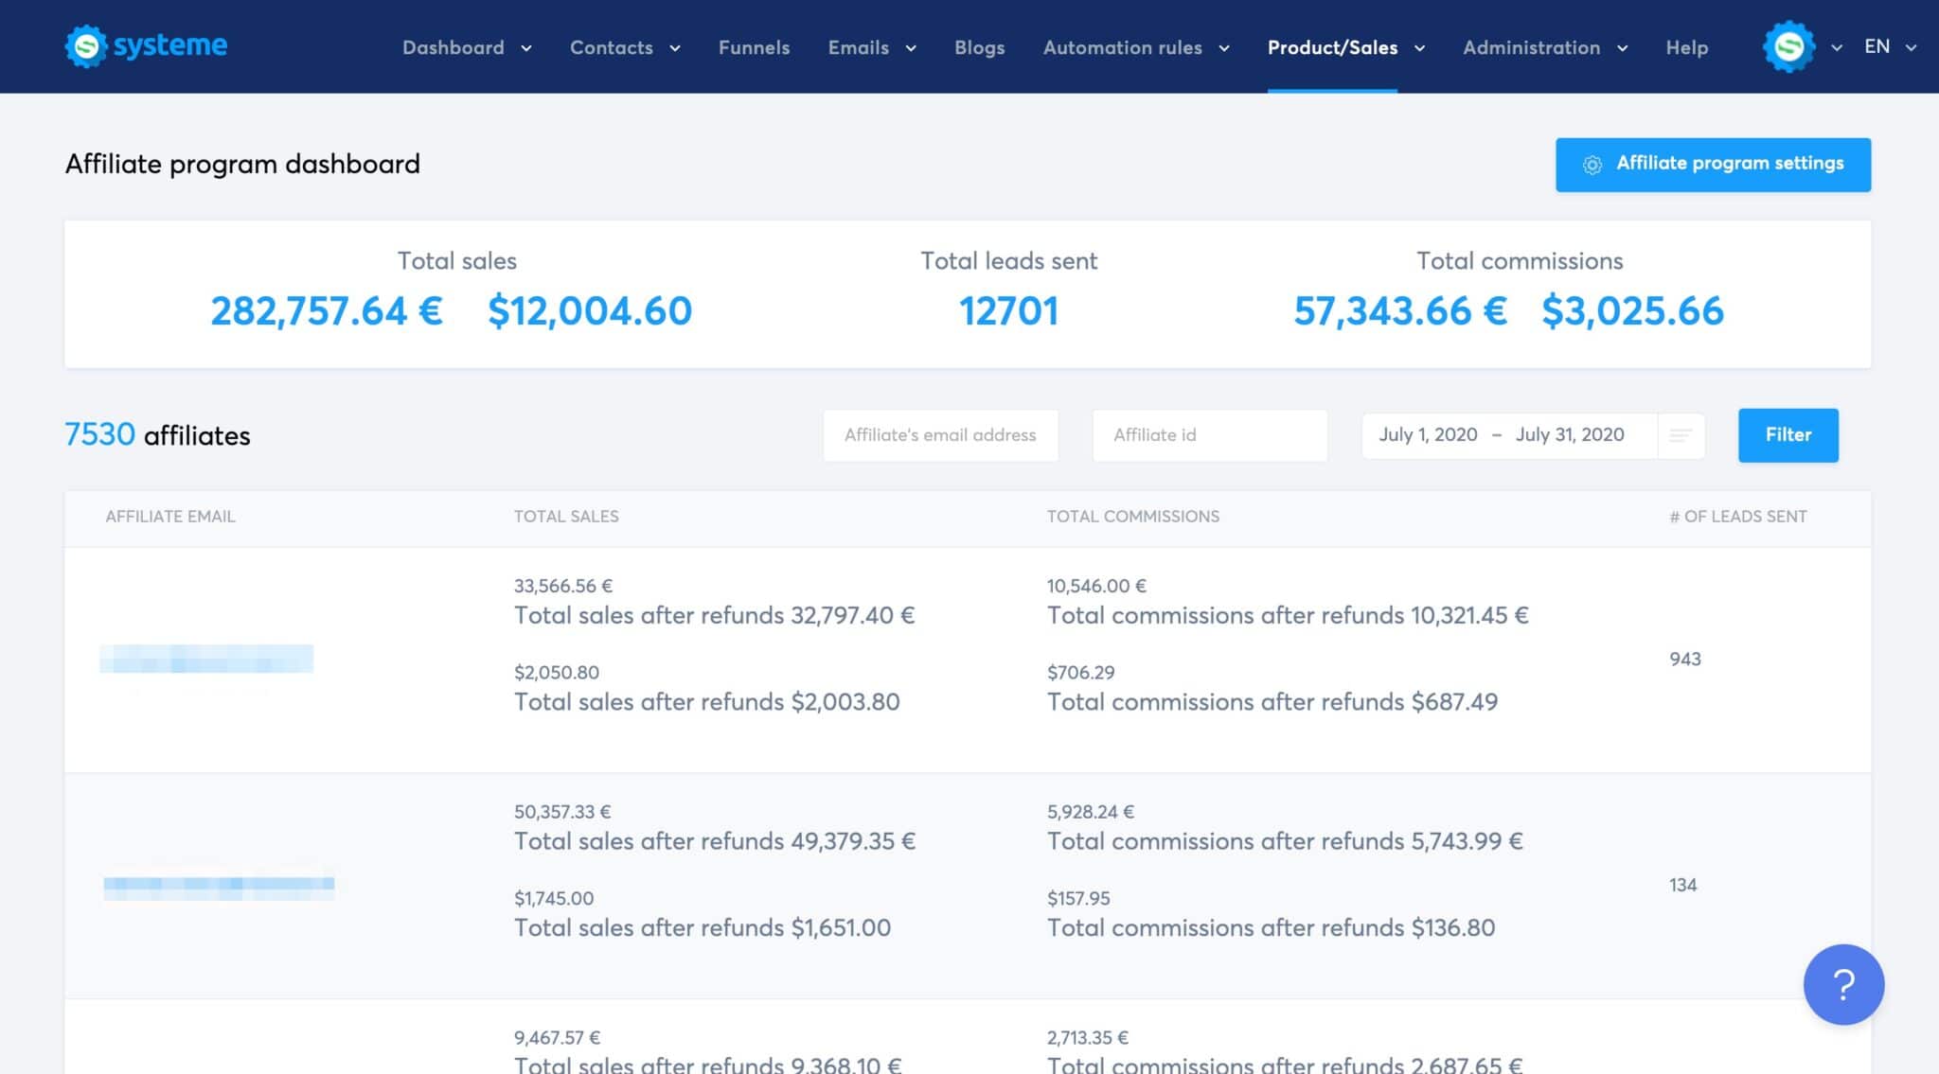Click the 50,357.33 € sales value
This screenshot has height=1074, width=1939.
(x=562, y=812)
